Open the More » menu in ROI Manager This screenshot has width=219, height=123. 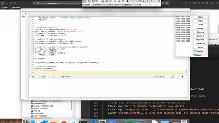(x=201, y=47)
